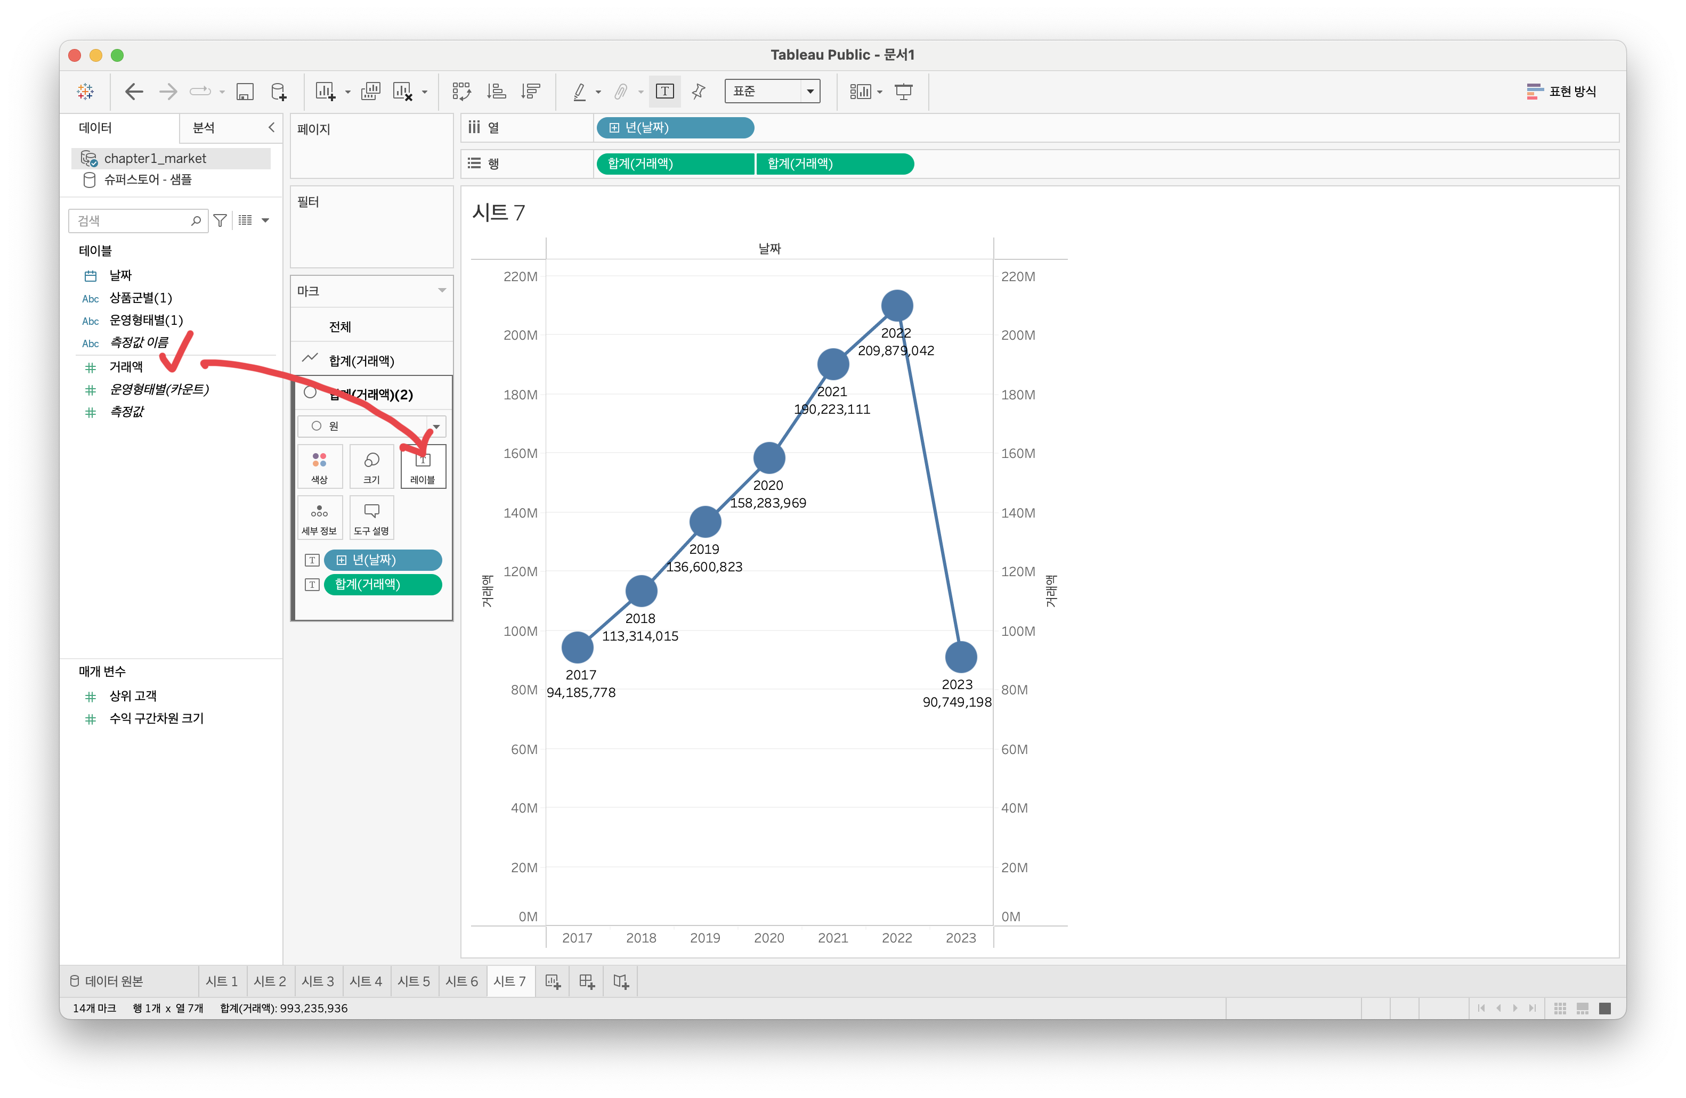
Task: Open the 색상 color mark card
Action: pyautogui.click(x=320, y=466)
